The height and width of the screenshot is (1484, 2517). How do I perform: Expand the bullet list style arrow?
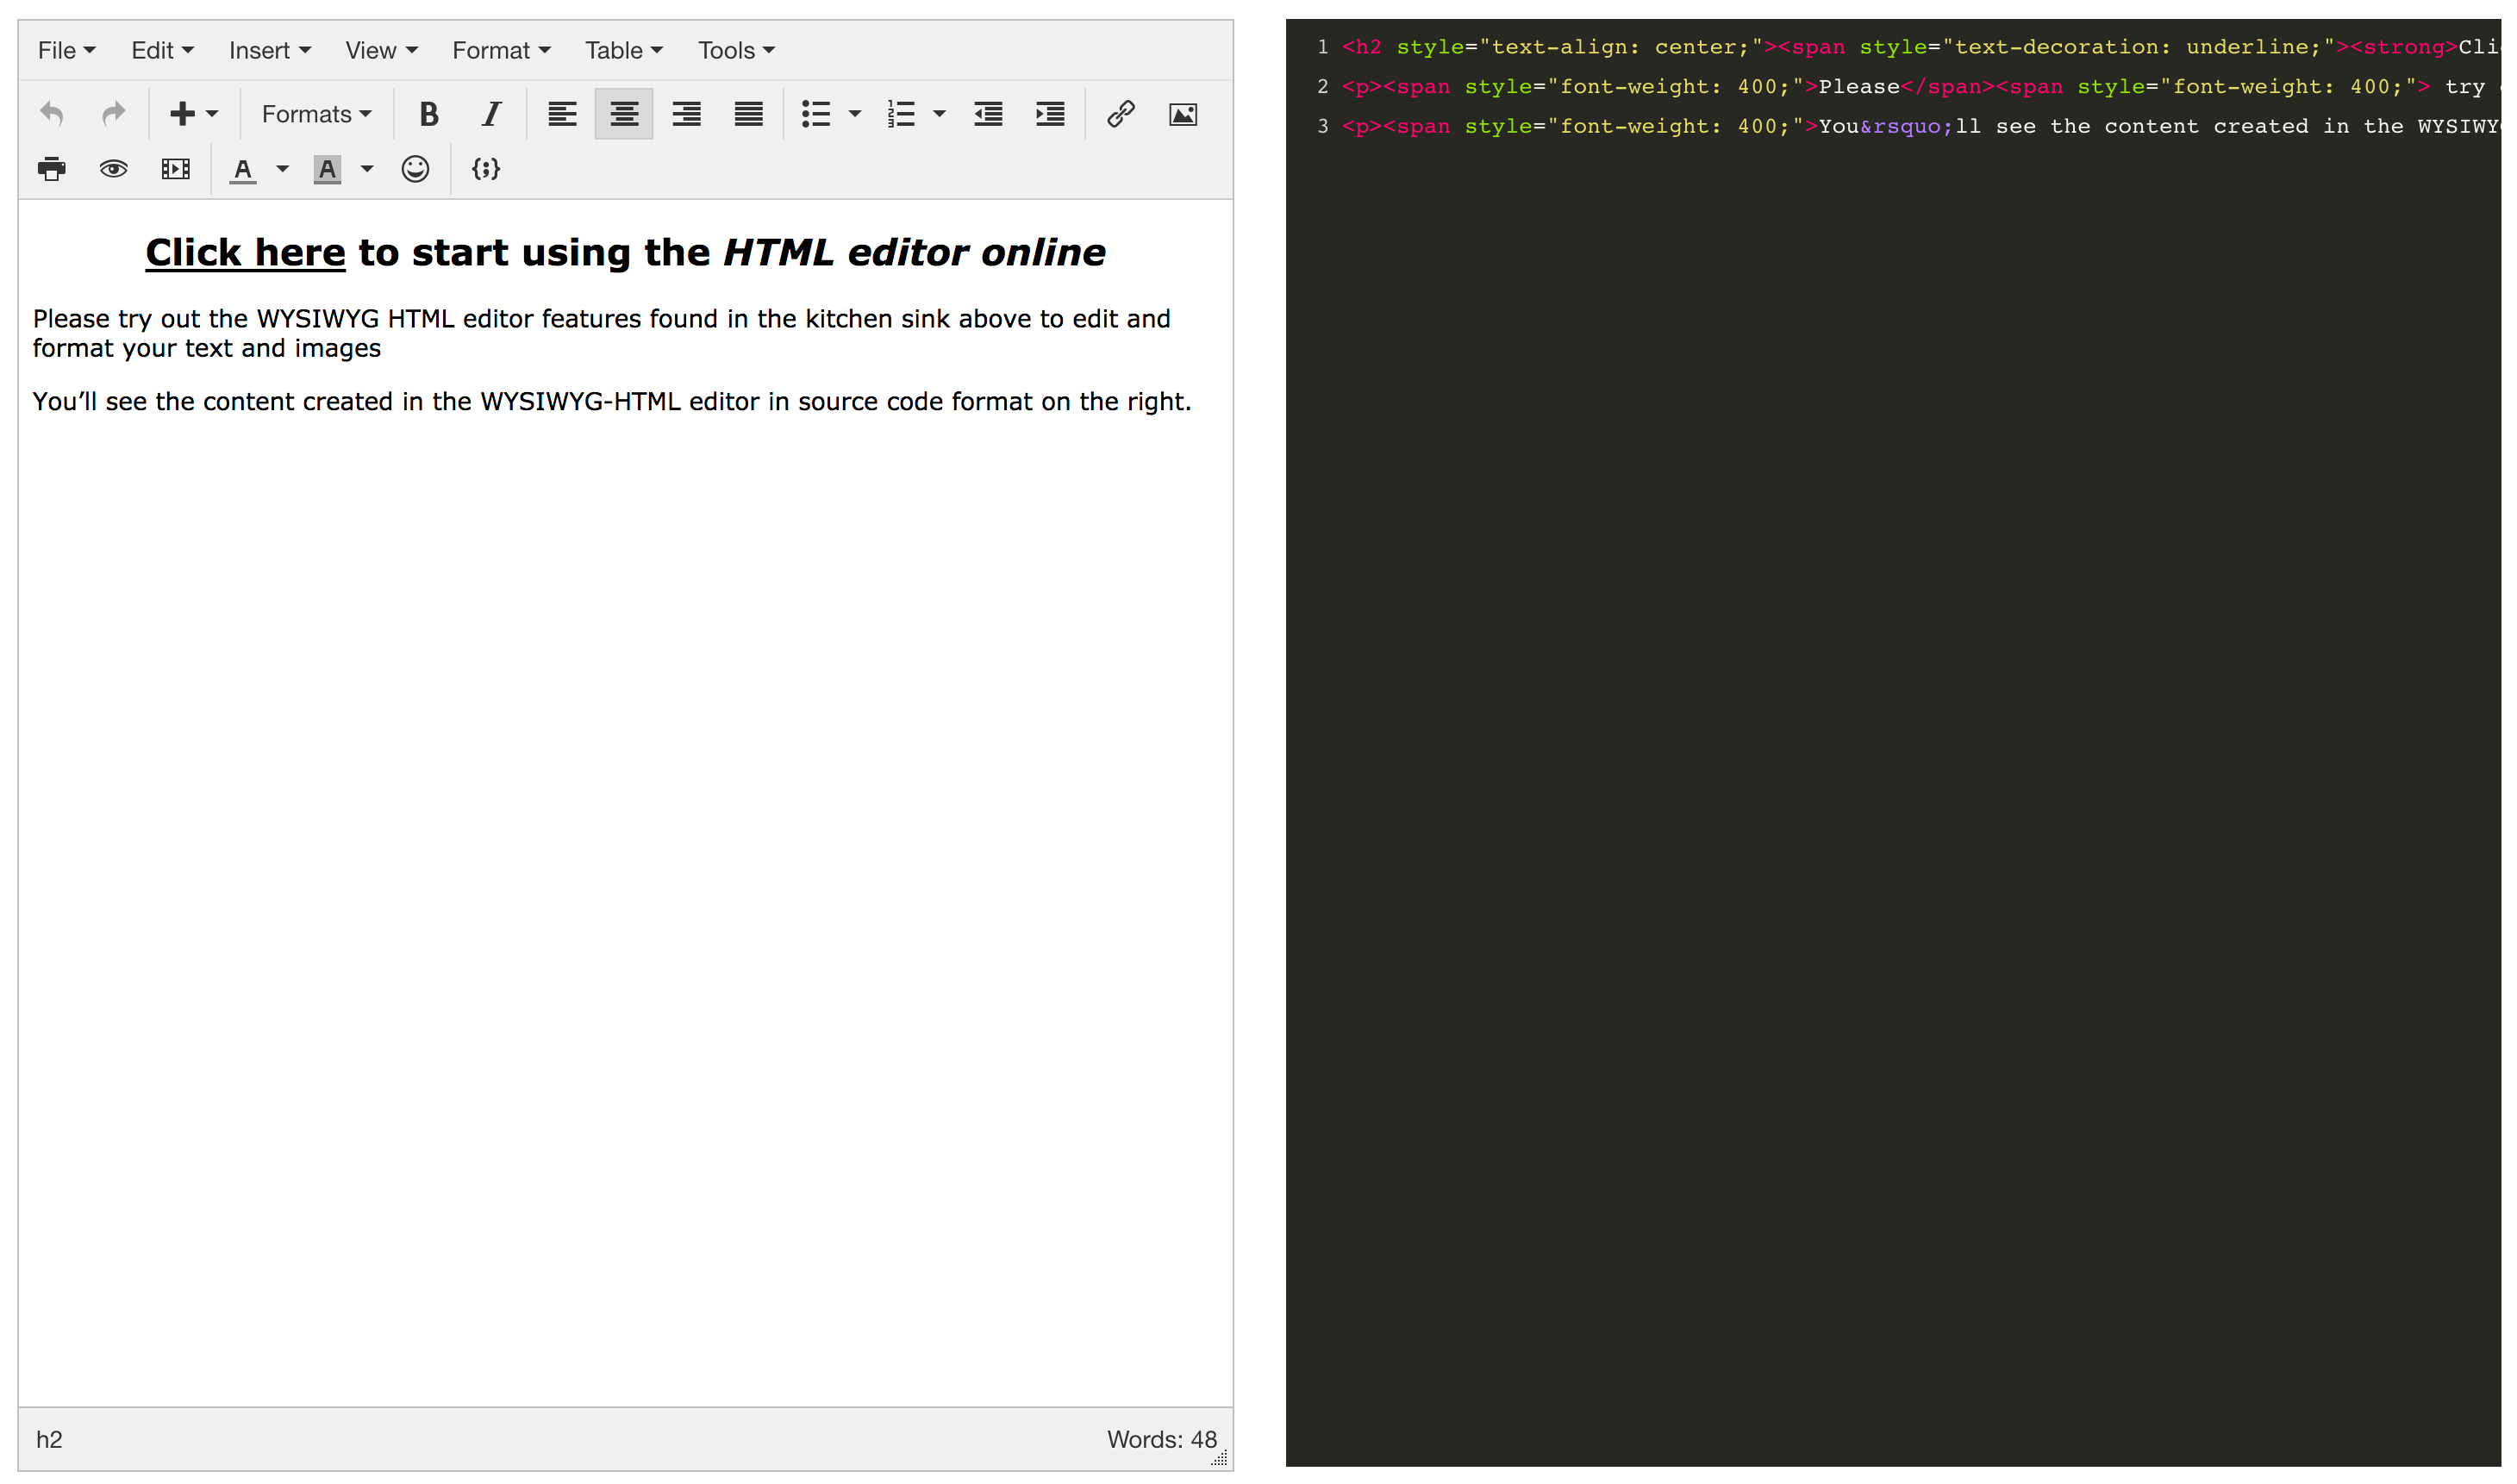[855, 114]
